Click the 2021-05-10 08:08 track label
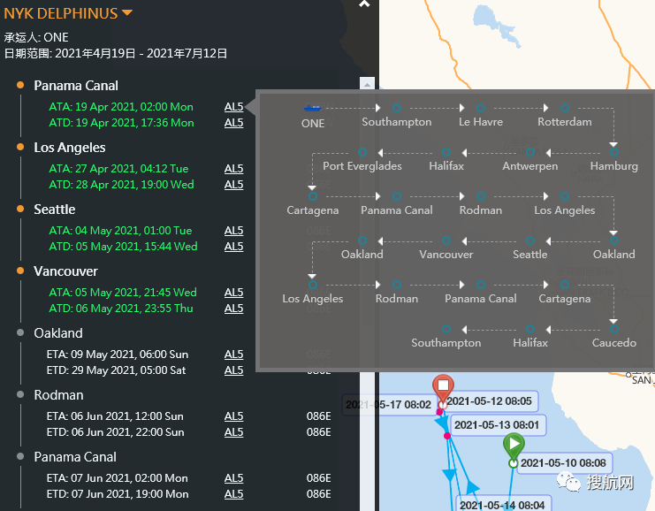 tap(563, 462)
